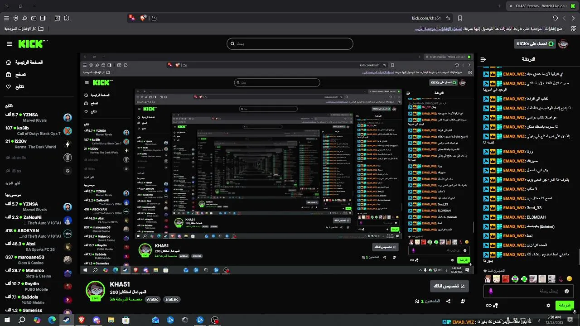Open Brave from the taskbar
This screenshot has width=580, height=326.
[82, 320]
